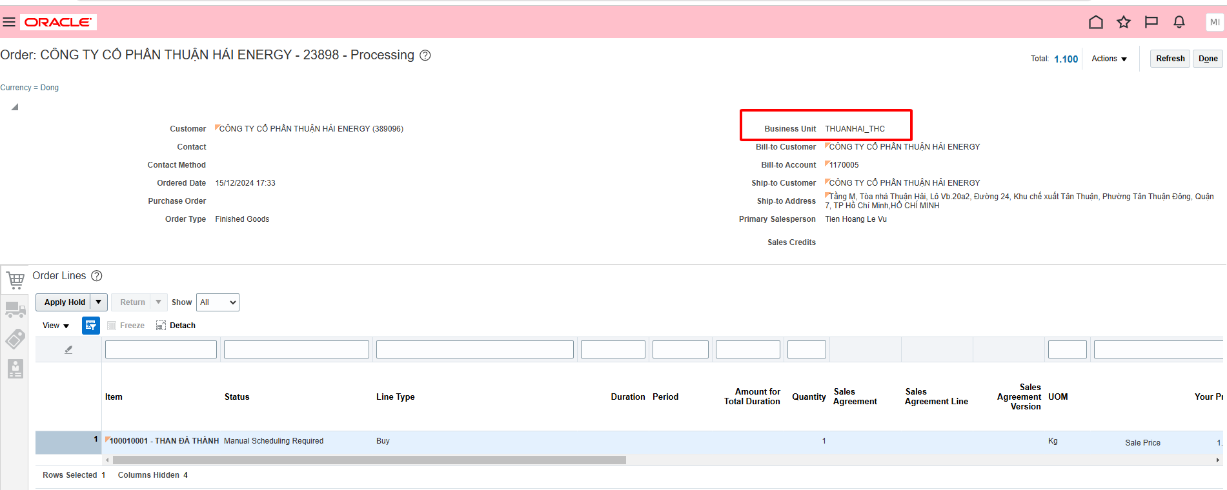Open the Return dropdown arrow

point(159,302)
